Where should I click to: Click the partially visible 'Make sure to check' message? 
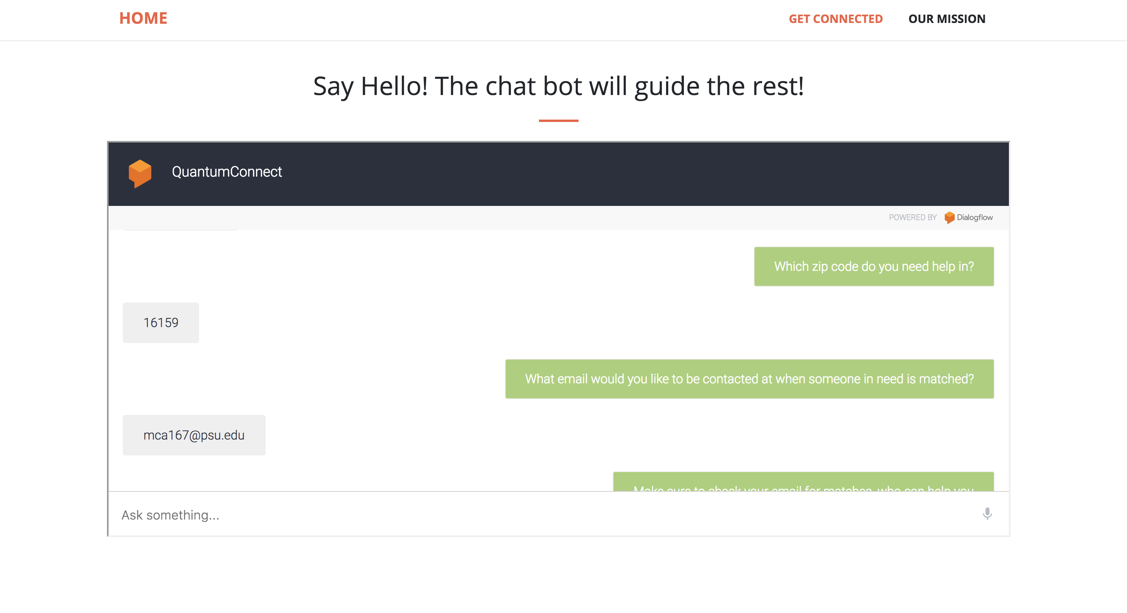(x=803, y=483)
